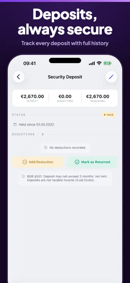Click the Wi-Fi icon in status bar
This screenshot has height=283, width=130.
click(99, 63)
